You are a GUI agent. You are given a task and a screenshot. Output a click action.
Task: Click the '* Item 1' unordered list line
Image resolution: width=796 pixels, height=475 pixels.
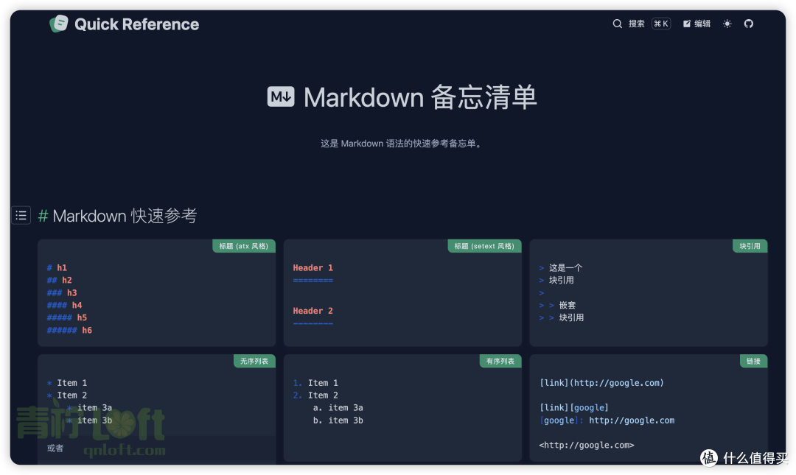(67, 383)
